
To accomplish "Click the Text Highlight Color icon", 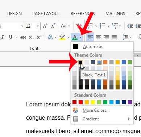I will coord(62,37).
